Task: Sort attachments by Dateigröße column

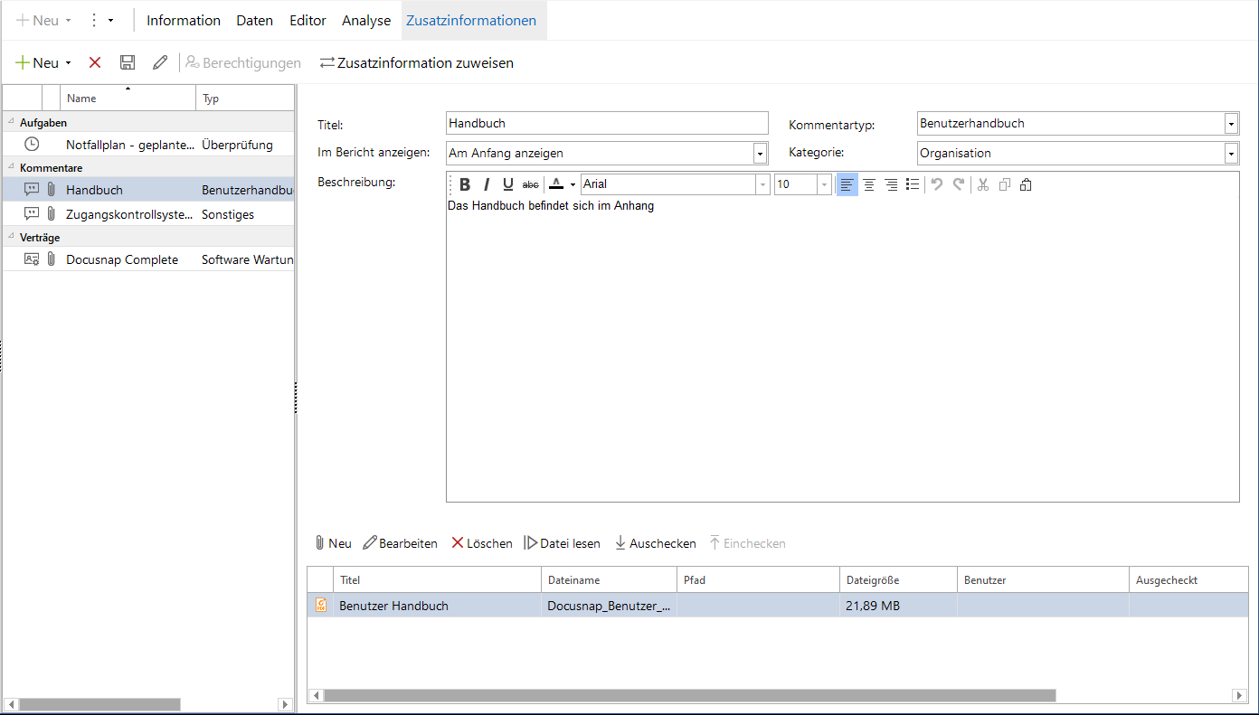Action: click(898, 580)
